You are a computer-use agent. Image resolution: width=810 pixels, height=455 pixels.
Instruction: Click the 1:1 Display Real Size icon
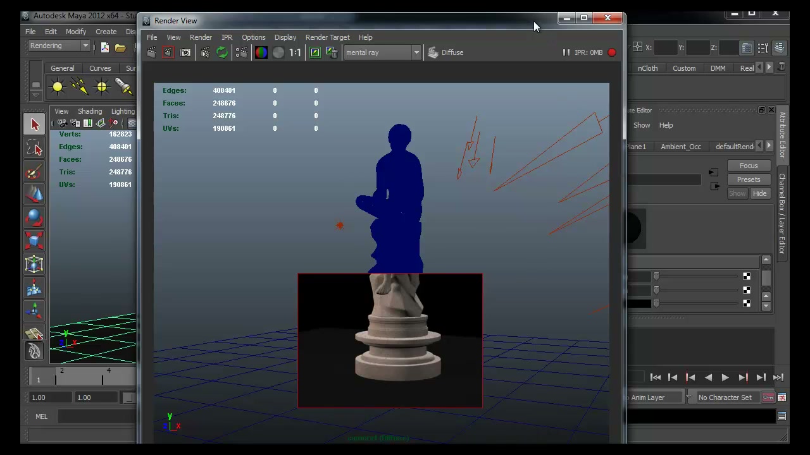296,52
